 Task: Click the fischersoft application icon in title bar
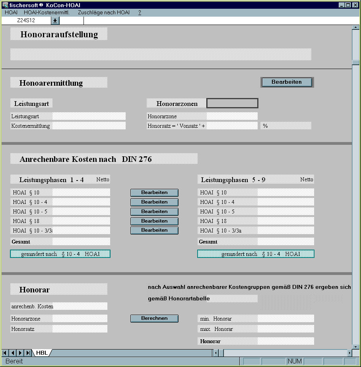point(6,5)
